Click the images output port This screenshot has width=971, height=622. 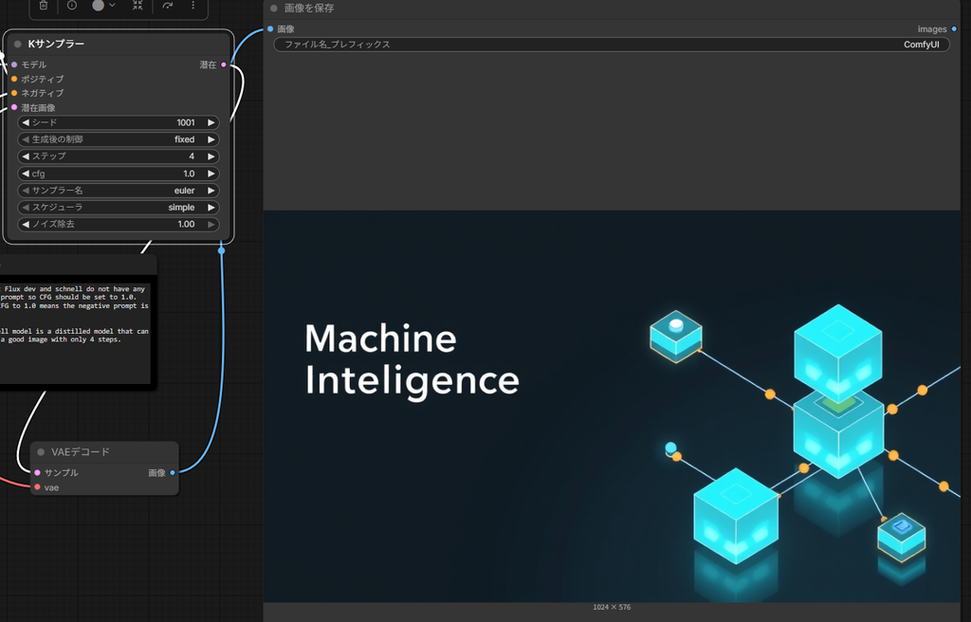954,29
